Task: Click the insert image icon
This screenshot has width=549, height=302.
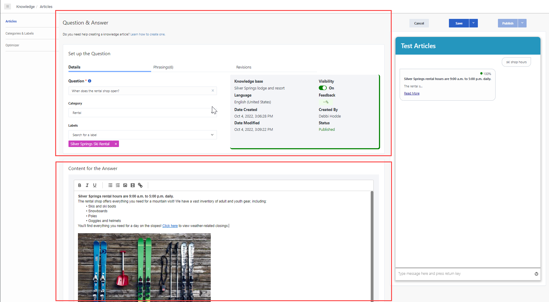Action: pos(125,185)
